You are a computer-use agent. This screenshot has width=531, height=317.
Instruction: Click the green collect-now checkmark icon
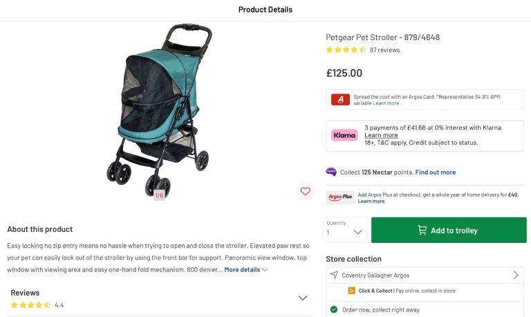pyautogui.click(x=334, y=309)
